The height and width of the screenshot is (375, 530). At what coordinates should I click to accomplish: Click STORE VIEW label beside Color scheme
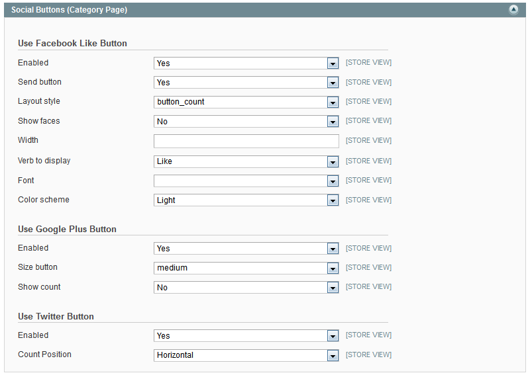tap(368, 200)
